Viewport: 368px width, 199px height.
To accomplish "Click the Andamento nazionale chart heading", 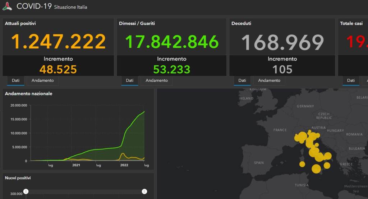I will (x=28, y=94).
